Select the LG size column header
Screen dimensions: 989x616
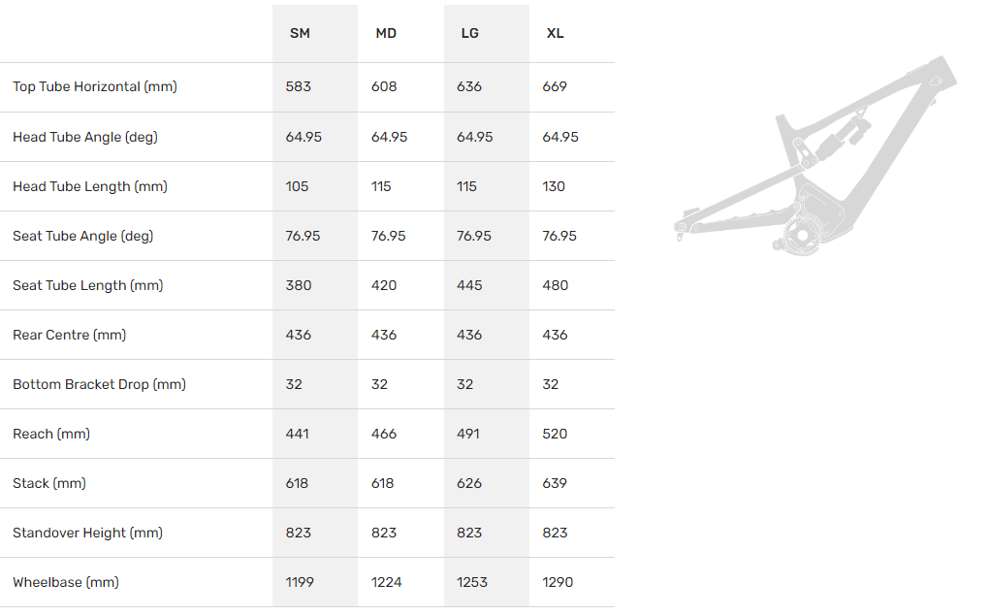pos(470,33)
